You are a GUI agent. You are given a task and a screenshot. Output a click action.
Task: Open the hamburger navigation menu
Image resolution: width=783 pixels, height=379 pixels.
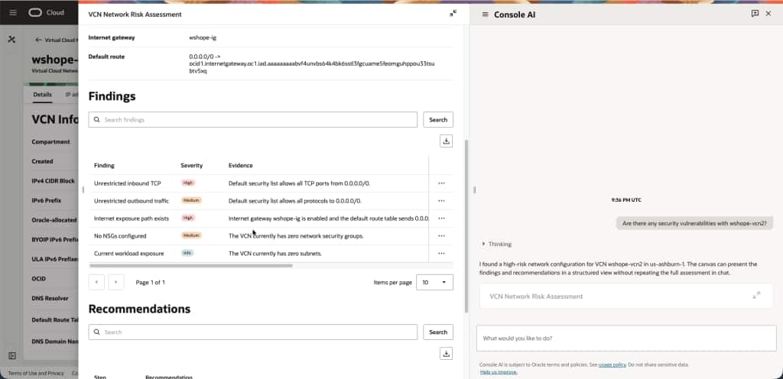coord(13,13)
